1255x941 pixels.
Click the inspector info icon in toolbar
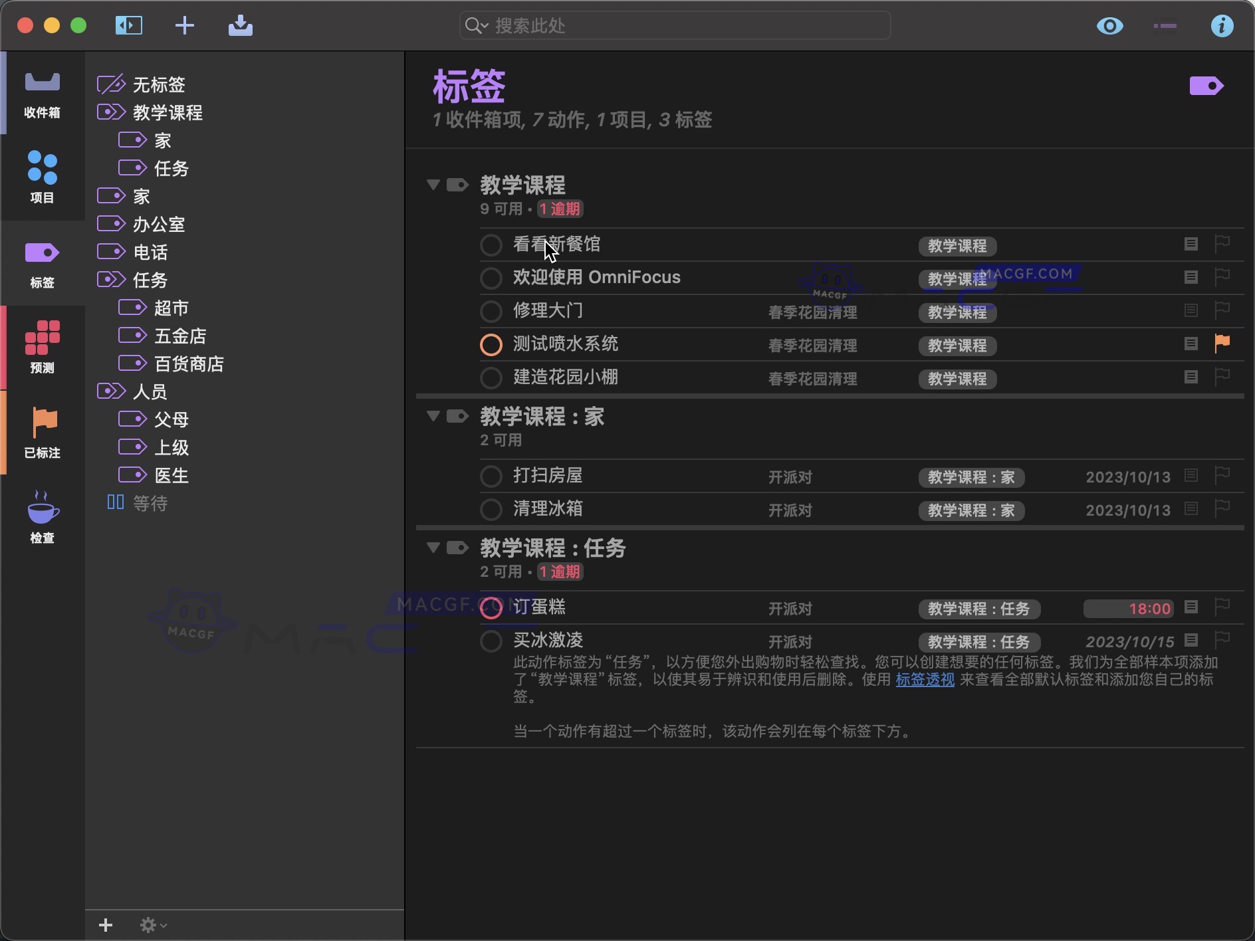click(x=1222, y=25)
